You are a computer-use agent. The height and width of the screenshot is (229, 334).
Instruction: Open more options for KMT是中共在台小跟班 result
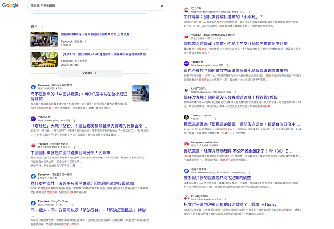coord(76,89)
